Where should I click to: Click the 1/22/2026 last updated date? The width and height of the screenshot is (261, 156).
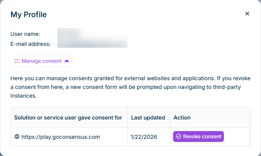coord(144,137)
